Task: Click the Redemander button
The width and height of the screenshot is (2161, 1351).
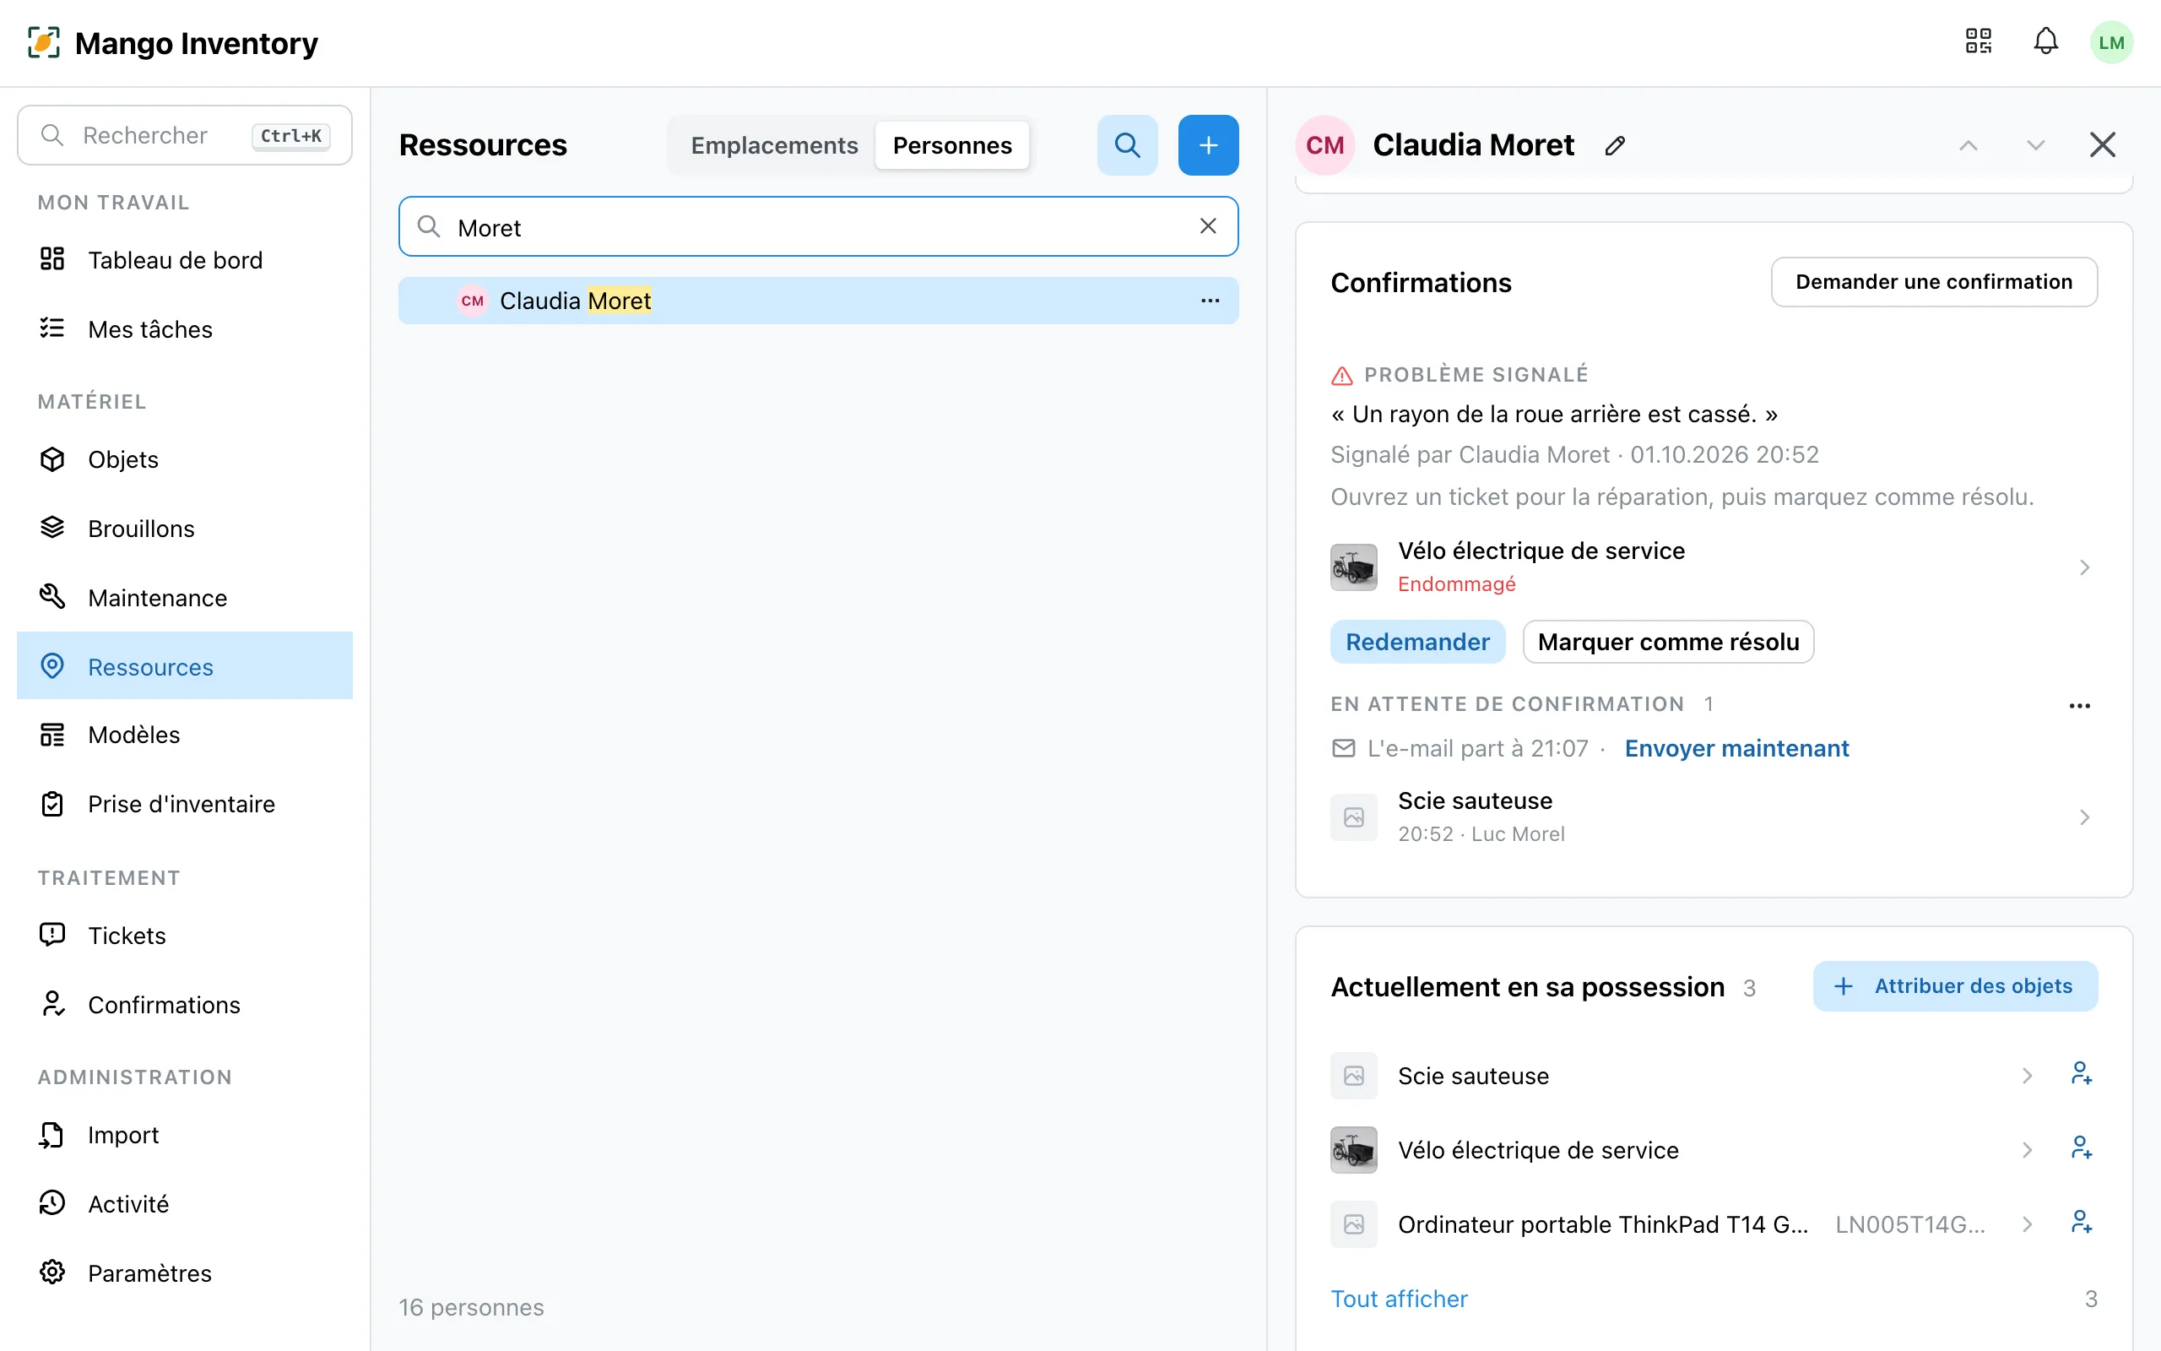Action: pyautogui.click(x=1417, y=642)
